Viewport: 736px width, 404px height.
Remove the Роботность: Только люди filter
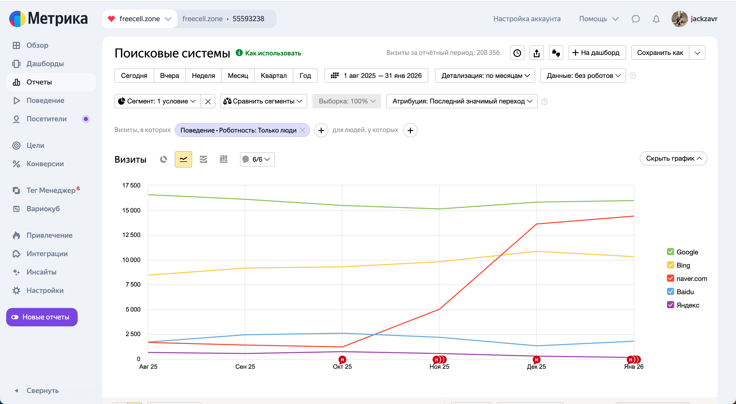[302, 130]
